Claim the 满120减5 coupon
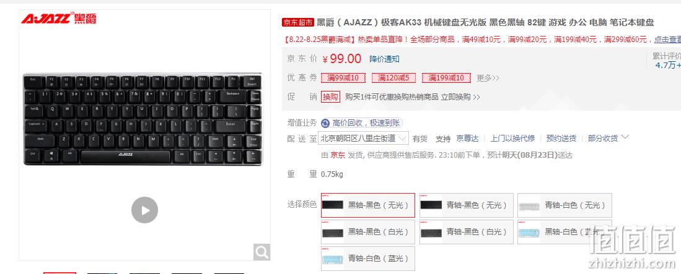This screenshot has width=681, height=274. pyautogui.click(x=393, y=78)
